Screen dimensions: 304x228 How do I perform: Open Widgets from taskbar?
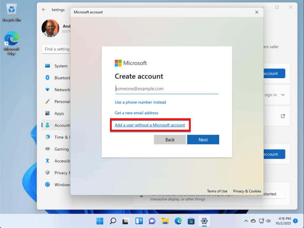tap(139, 221)
